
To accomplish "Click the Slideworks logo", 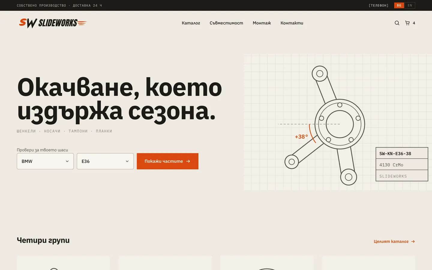I will 53,23.
